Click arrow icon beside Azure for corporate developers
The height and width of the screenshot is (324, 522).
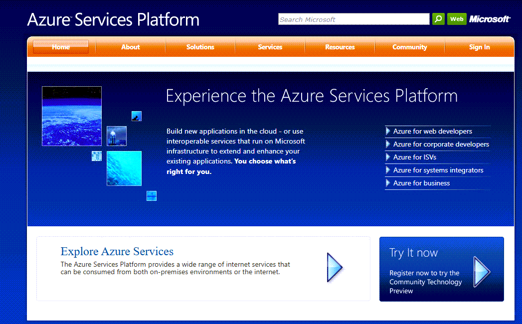(x=388, y=144)
